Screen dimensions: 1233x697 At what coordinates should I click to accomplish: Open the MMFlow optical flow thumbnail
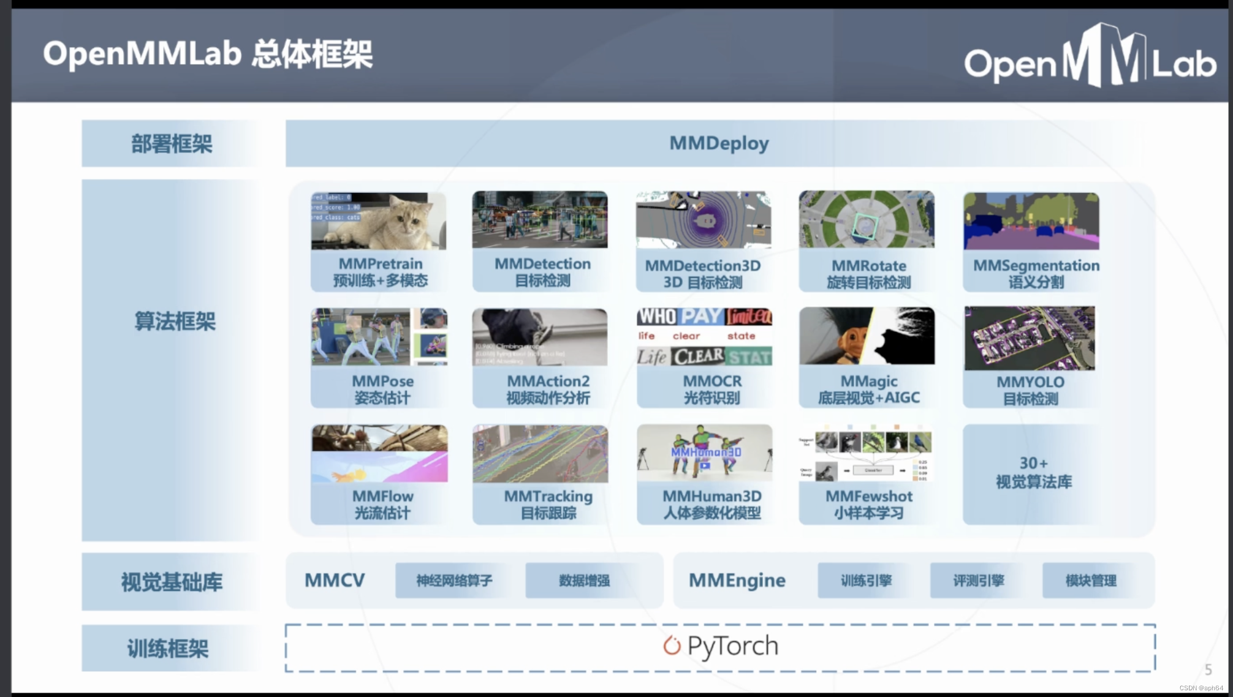[380, 454]
